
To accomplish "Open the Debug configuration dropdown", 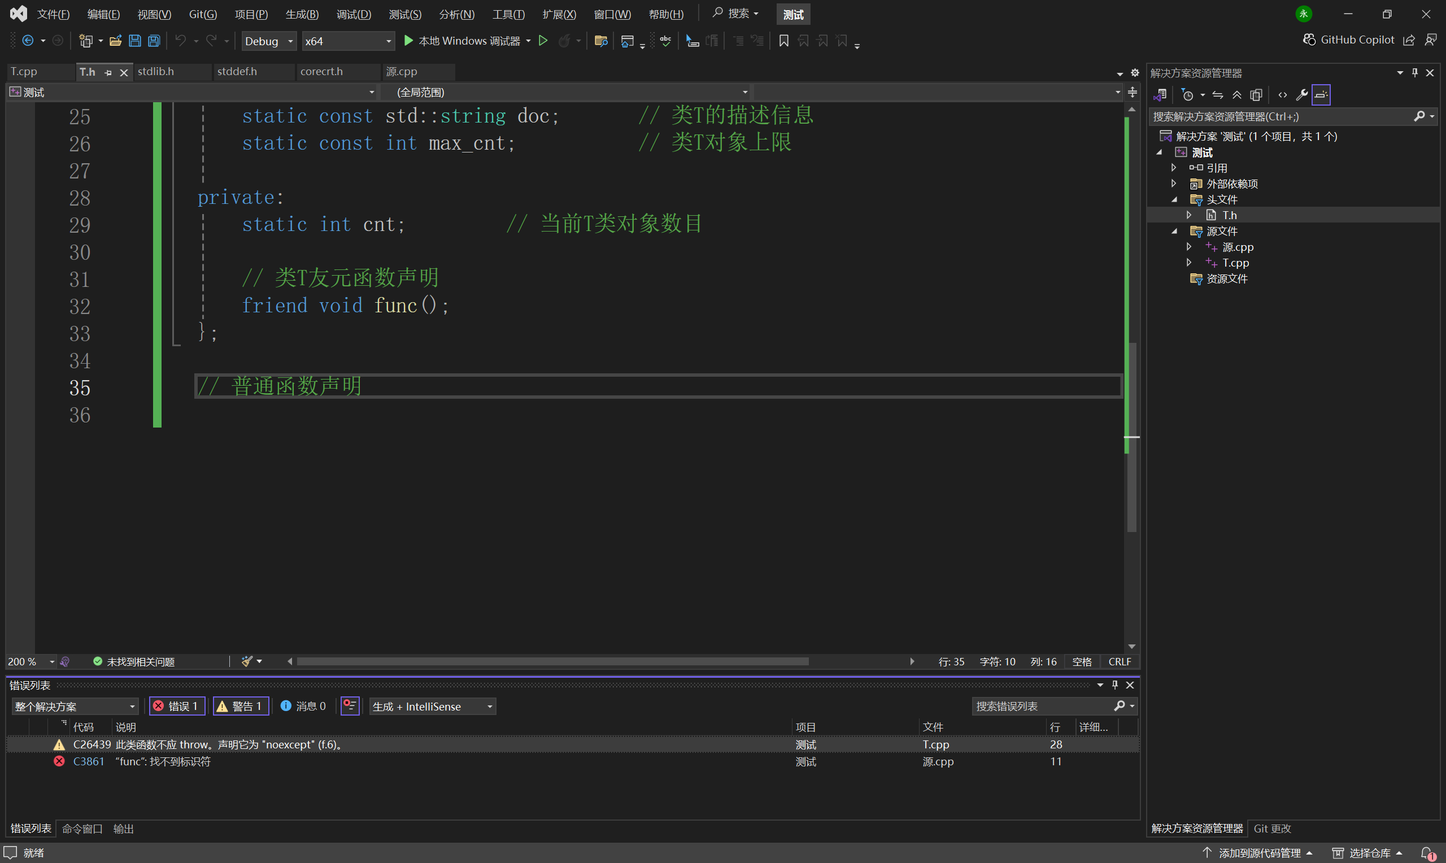I will 269,41.
